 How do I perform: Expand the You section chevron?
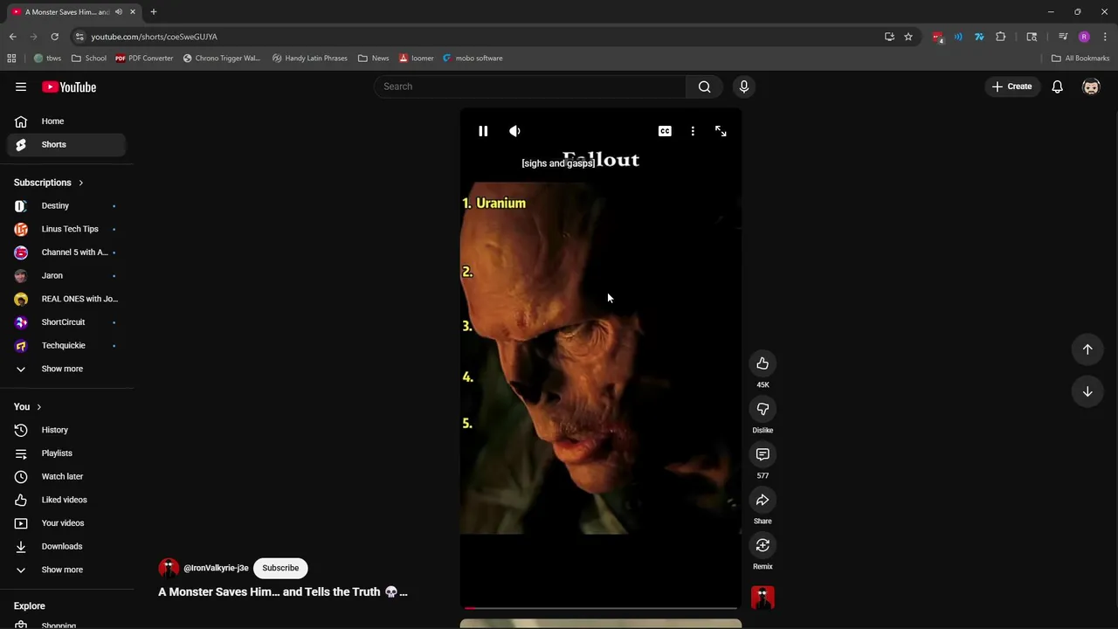(38, 407)
